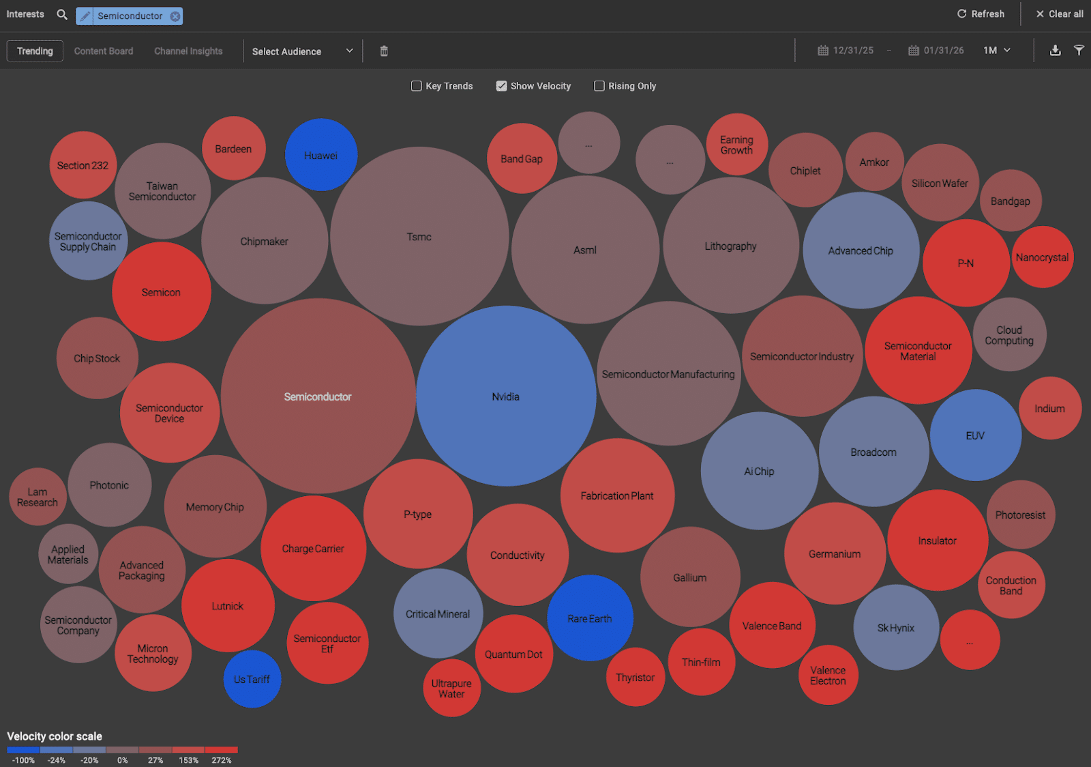
Task: Click the filter funnel icon
Action: pos(1079,50)
